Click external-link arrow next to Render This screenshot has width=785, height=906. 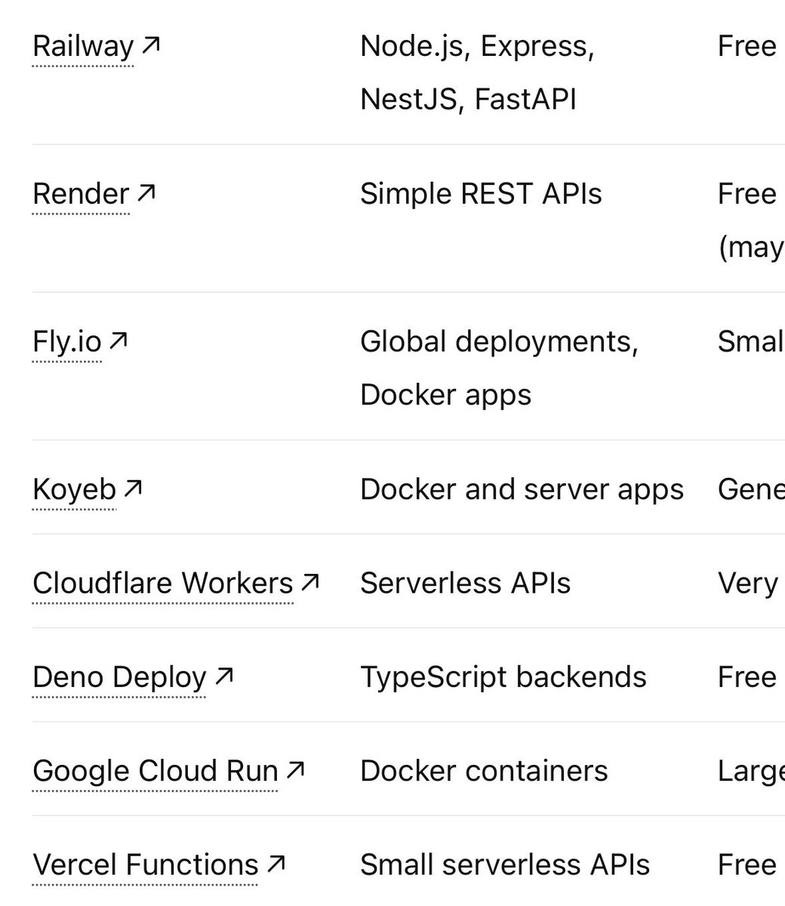click(146, 193)
